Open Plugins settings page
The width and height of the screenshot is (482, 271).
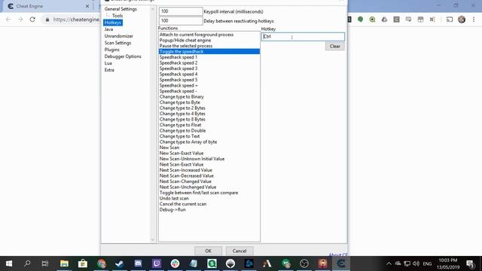point(112,50)
